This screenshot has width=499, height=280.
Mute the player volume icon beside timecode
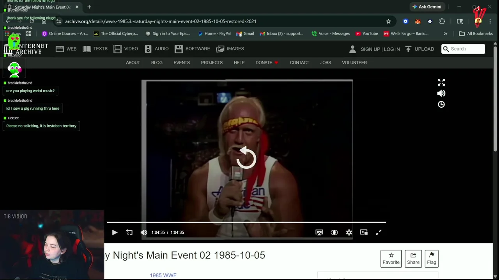(x=144, y=233)
